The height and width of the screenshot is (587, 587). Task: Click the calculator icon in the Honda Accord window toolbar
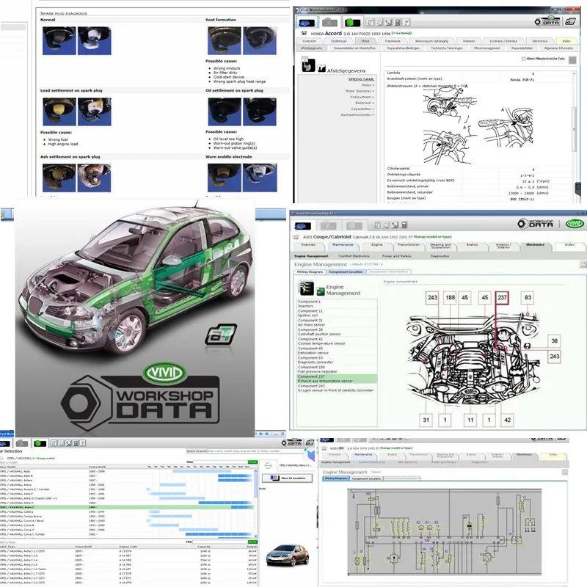coord(398,23)
